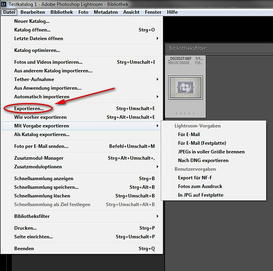
Task: Expand the Tether-Aufnahme submenu
Action: coord(82,79)
